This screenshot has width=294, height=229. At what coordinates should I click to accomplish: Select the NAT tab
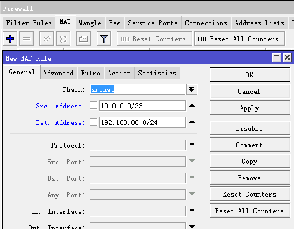click(x=65, y=22)
